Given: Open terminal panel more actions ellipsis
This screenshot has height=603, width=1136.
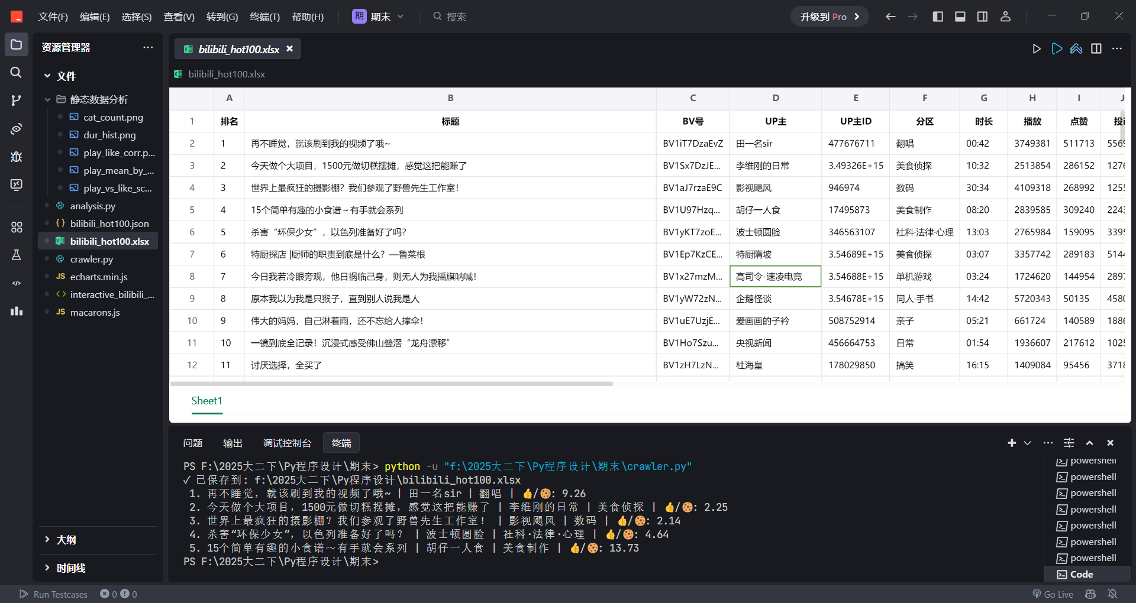Looking at the screenshot, I should point(1048,443).
